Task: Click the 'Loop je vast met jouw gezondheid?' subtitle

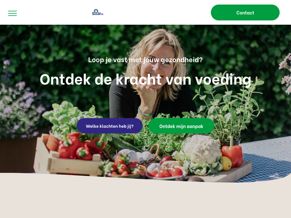Action: tap(145, 60)
